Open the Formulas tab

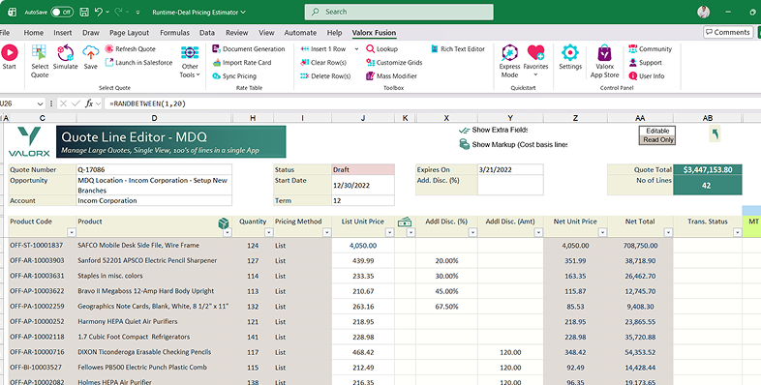(x=174, y=33)
